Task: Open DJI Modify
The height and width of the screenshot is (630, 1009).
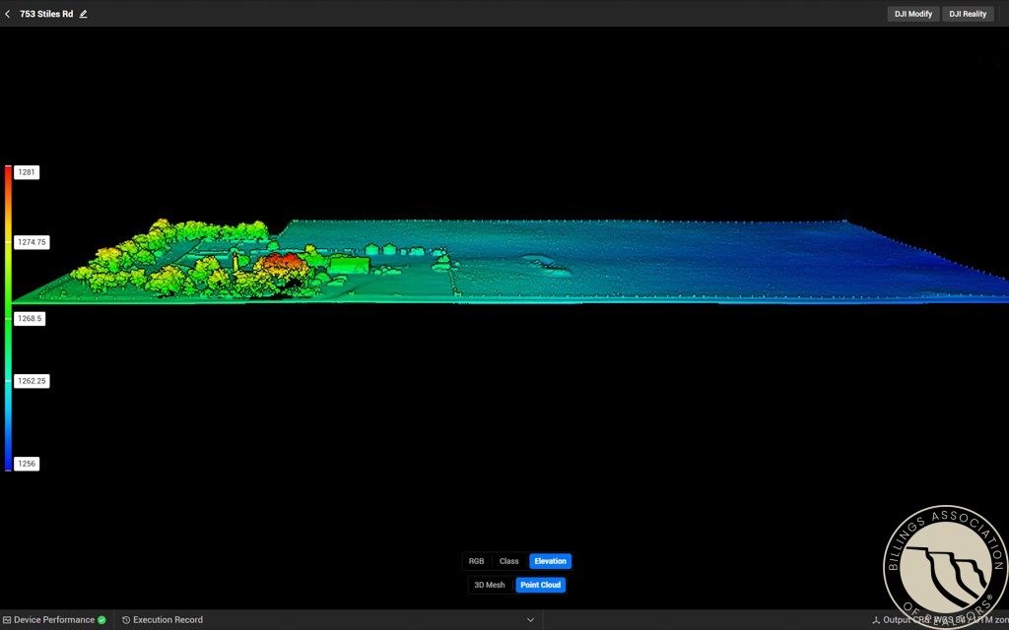Action: tap(913, 14)
